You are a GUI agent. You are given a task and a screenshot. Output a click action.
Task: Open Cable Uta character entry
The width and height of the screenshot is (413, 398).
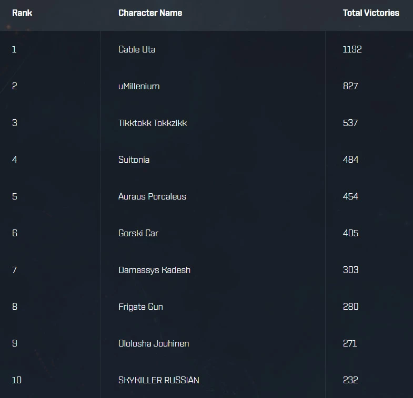(137, 49)
